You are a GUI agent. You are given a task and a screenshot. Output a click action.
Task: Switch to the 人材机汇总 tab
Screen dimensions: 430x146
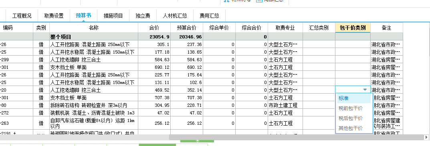point(175,16)
